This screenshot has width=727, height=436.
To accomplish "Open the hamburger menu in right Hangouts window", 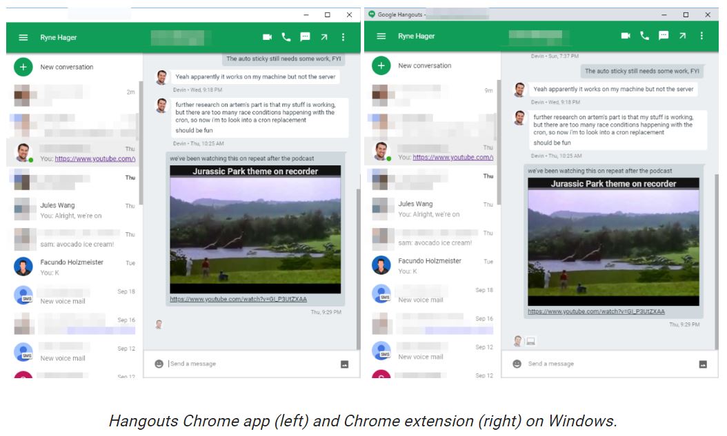I will 381,36.
